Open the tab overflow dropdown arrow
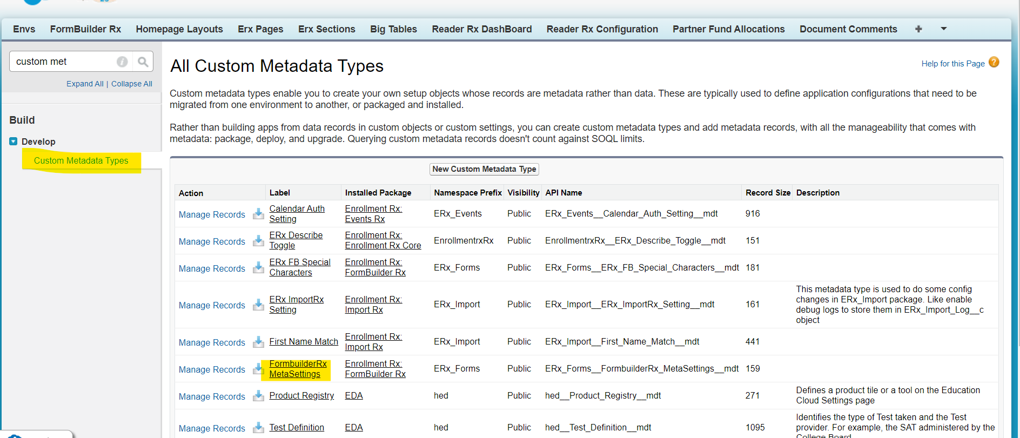 tap(943, 29)
